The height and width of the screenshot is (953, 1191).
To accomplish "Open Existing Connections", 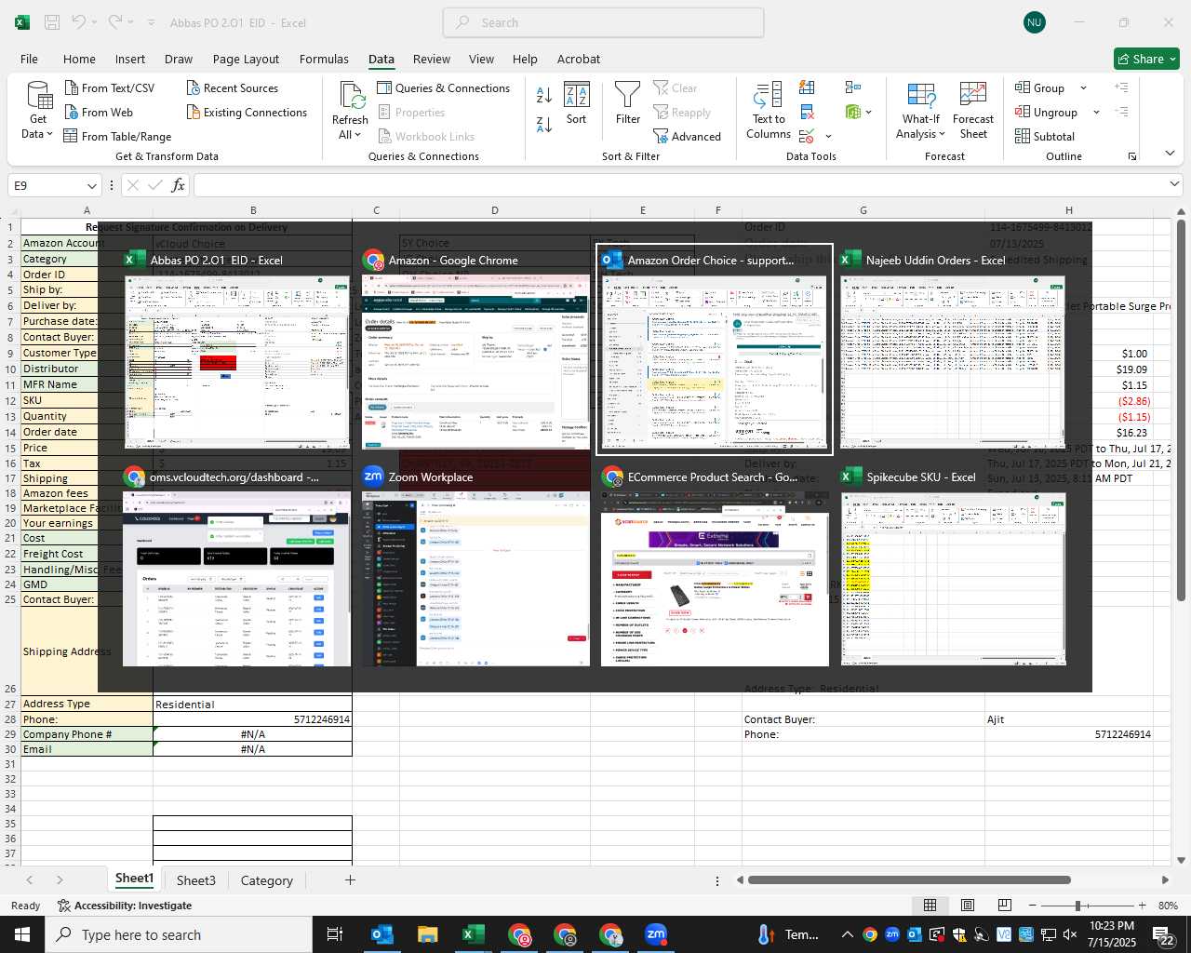I will 247,113.
